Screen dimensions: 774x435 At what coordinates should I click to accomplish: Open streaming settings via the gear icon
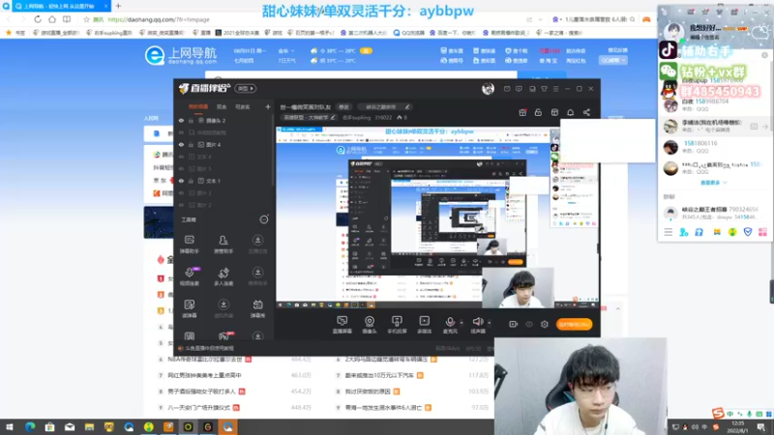coord(544,325)
